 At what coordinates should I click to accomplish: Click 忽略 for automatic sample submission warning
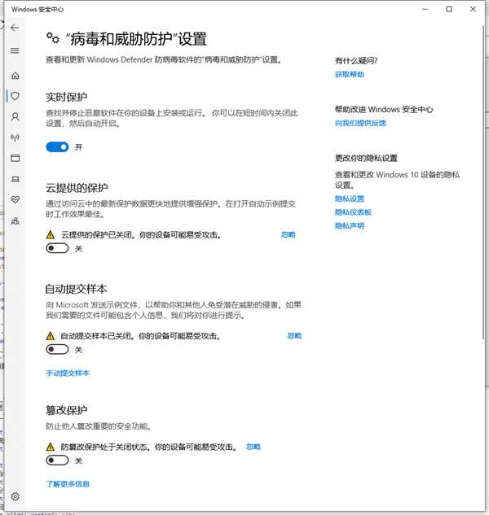tap(294, 336)
